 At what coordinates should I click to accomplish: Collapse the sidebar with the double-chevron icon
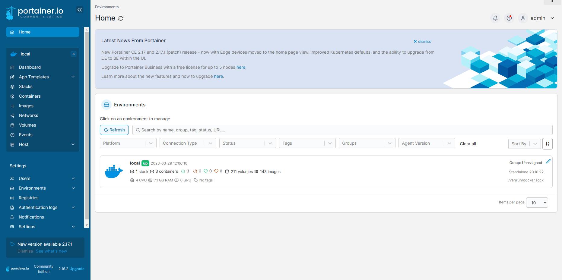(x=79, y=10)
